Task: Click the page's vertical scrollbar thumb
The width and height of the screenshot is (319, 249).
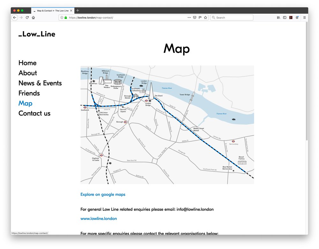Action: pyautogui.click(x=307, y=81)
